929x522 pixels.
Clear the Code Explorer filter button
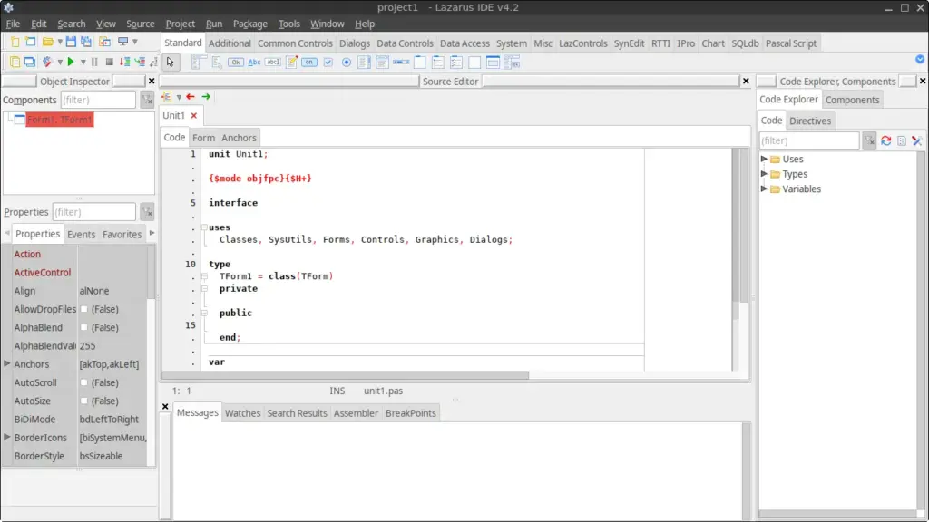pos(869,140)
